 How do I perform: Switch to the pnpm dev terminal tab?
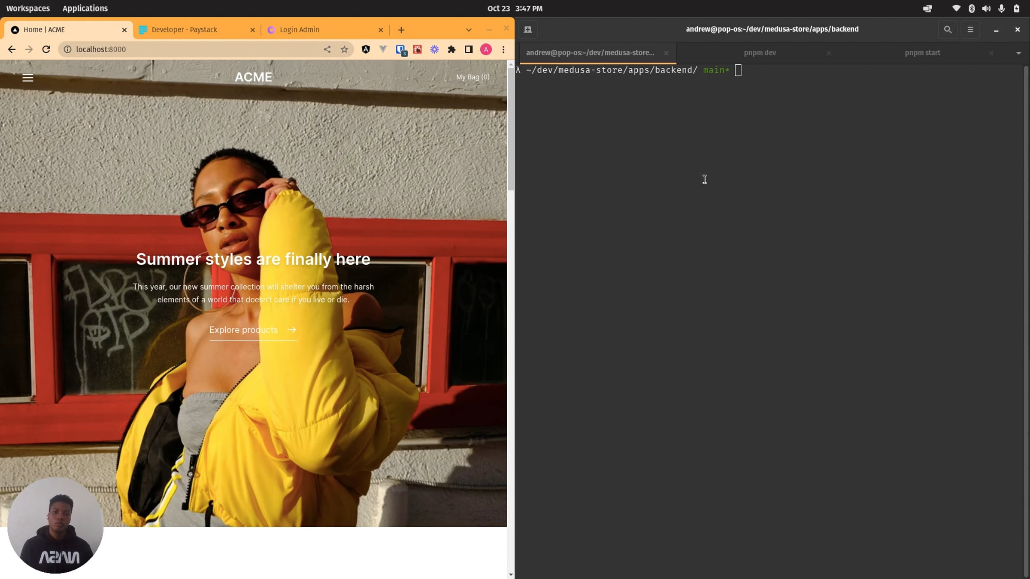tap(760, 53)
